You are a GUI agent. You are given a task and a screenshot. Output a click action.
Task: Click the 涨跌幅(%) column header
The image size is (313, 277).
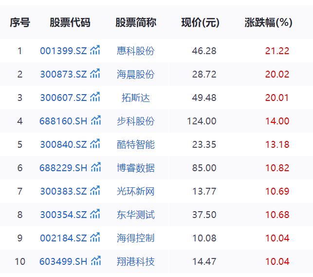pyautogui.click(x=269, y=22)
